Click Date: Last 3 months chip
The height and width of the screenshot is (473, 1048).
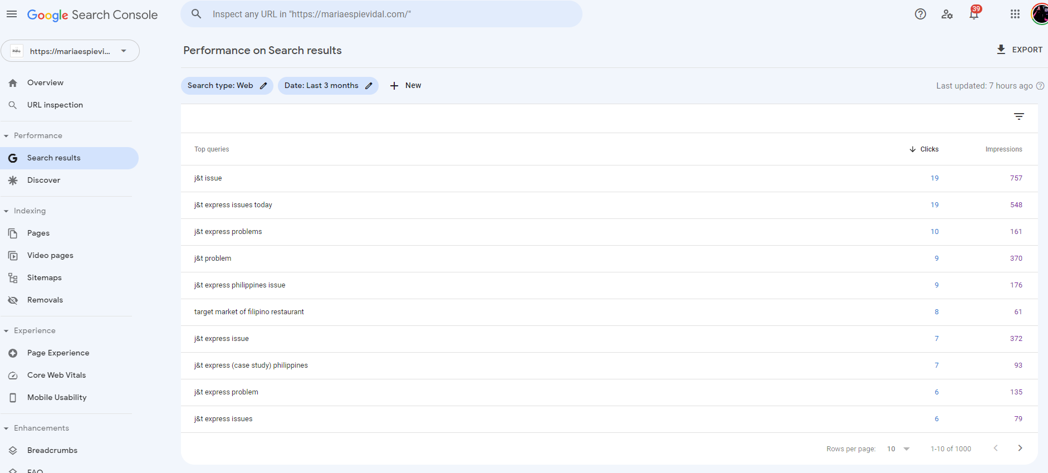coord(328,86)
